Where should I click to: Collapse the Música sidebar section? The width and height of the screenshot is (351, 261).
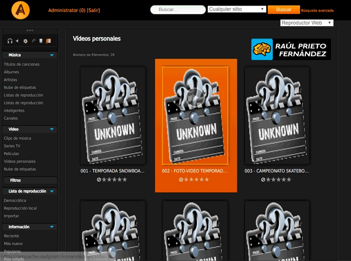(52, 55)
